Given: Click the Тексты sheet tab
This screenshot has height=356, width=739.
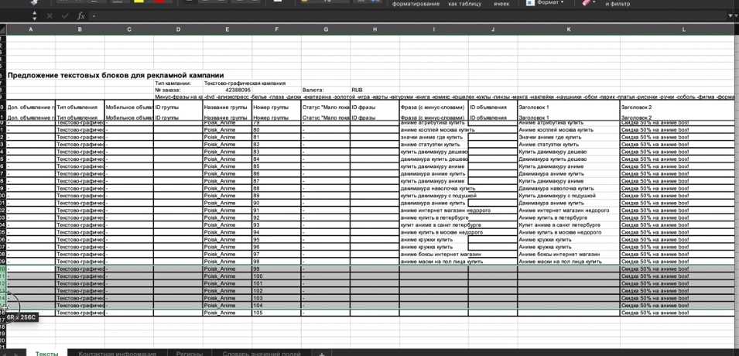Looking at the screenshot, I should click(46, 353).
